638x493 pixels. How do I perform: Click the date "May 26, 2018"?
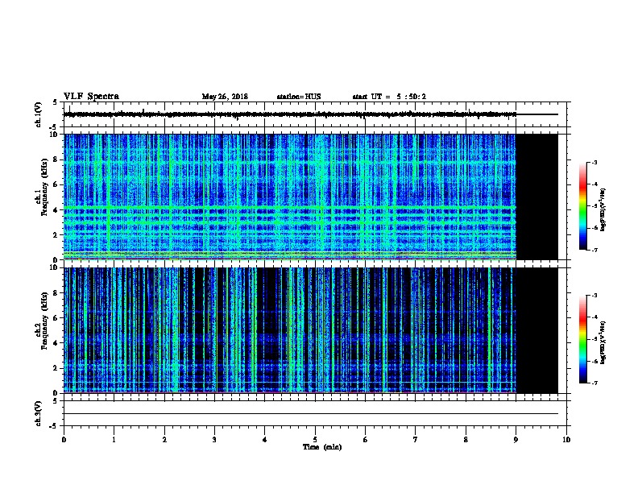(225, 97)
